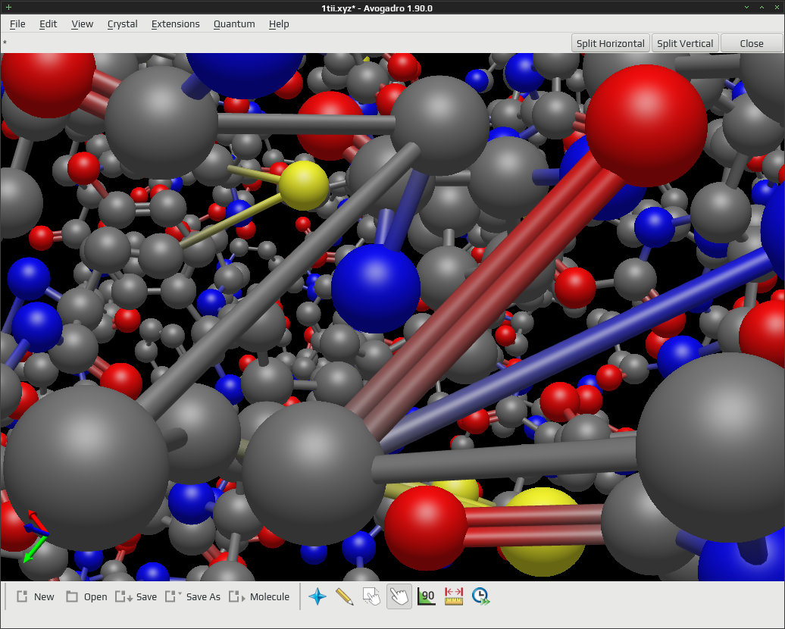
Task: Open the Crystal menu
Action: (x=122, y=24)
